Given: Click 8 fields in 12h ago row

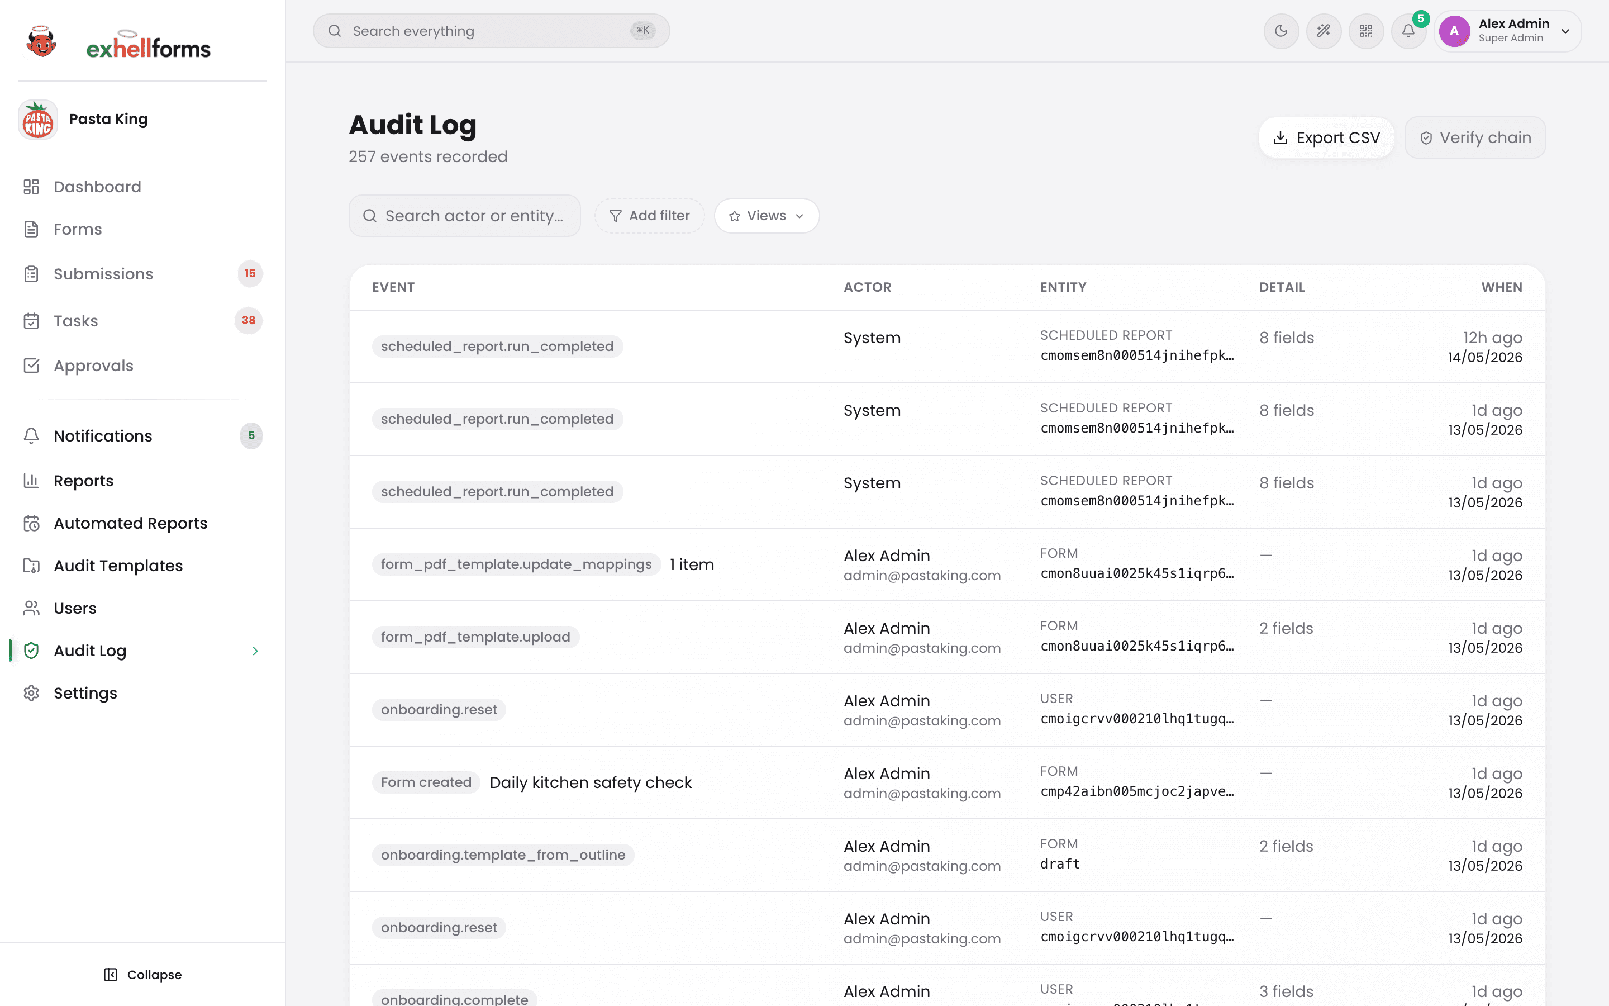Looking at the screenshot, I should click(1287, 338).
